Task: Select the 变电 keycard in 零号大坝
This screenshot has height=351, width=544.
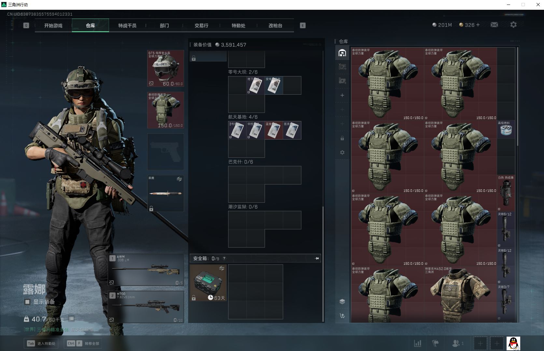Action: point(273,86)
